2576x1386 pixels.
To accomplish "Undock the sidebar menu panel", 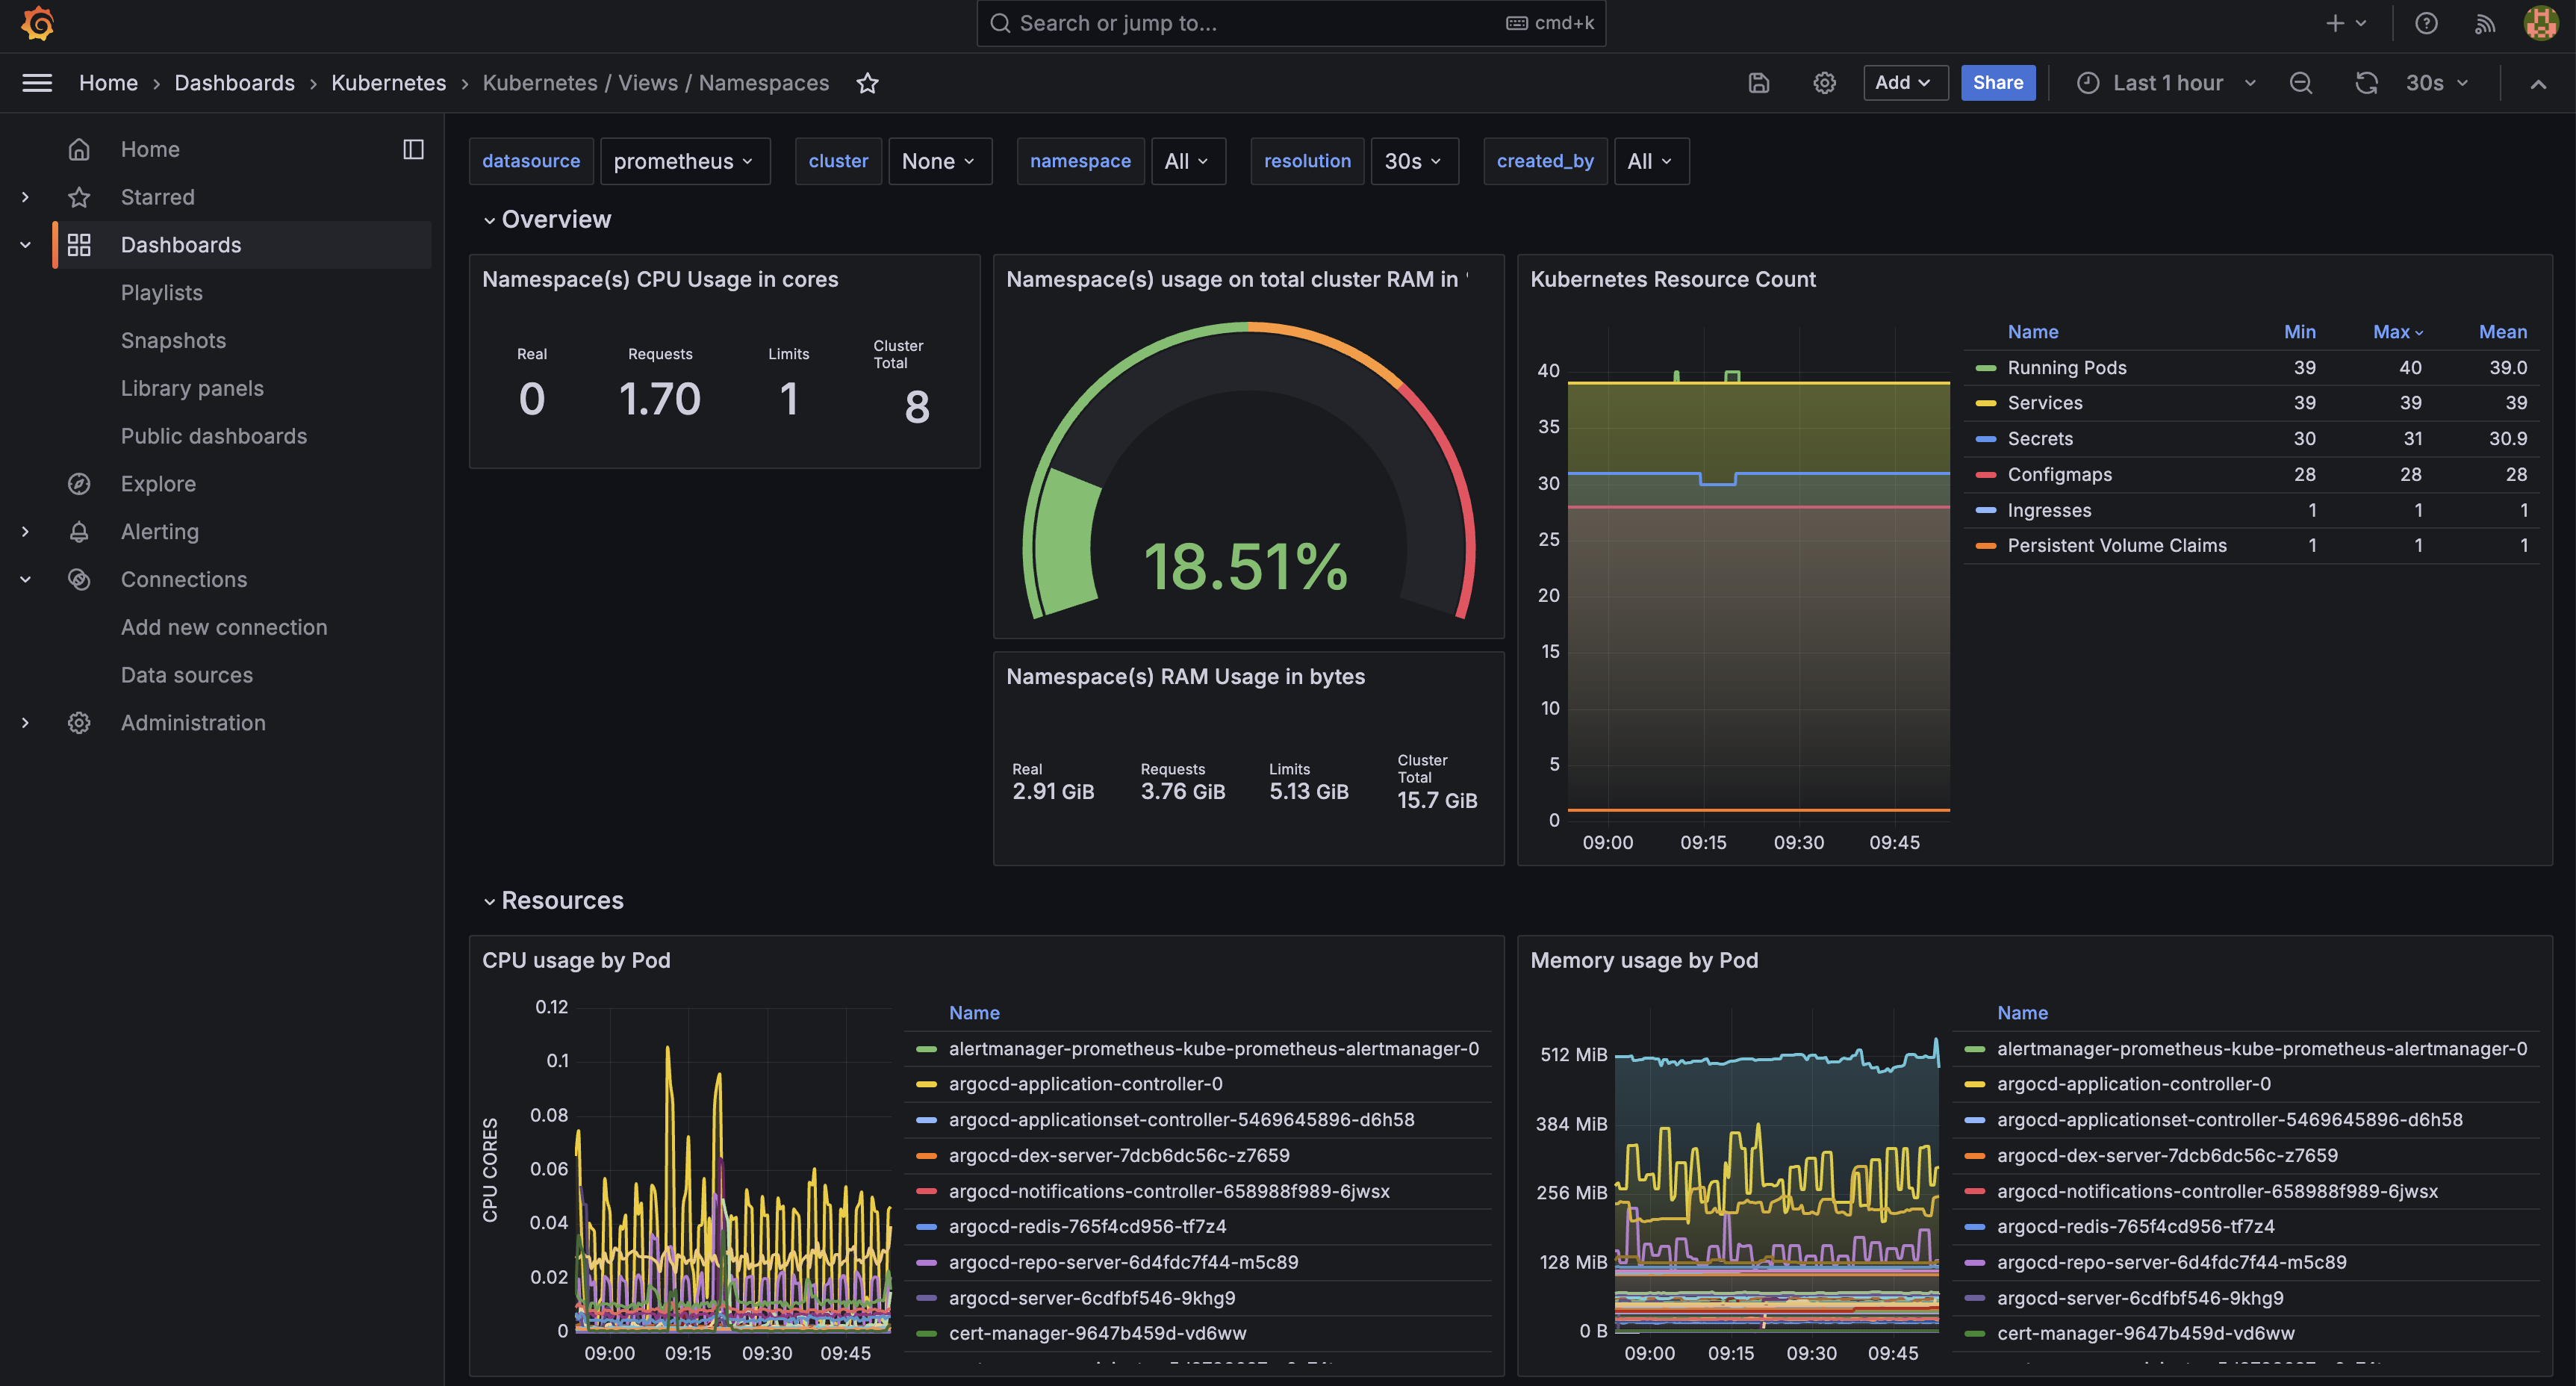I will tap(413, 149).
